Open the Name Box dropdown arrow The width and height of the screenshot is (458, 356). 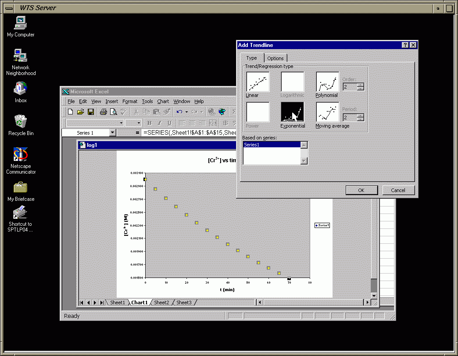[112, 132]
